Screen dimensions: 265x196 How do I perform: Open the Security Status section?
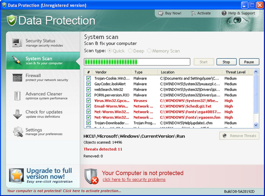click(x=43, y=43)
